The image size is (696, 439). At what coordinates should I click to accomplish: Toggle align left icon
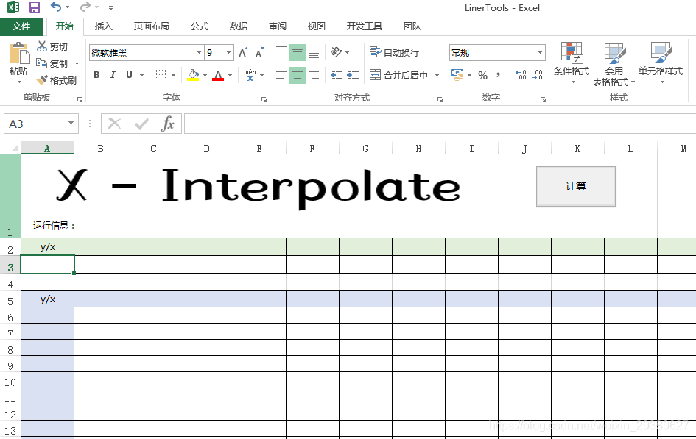pyautogui.click(x=281, y=75)
